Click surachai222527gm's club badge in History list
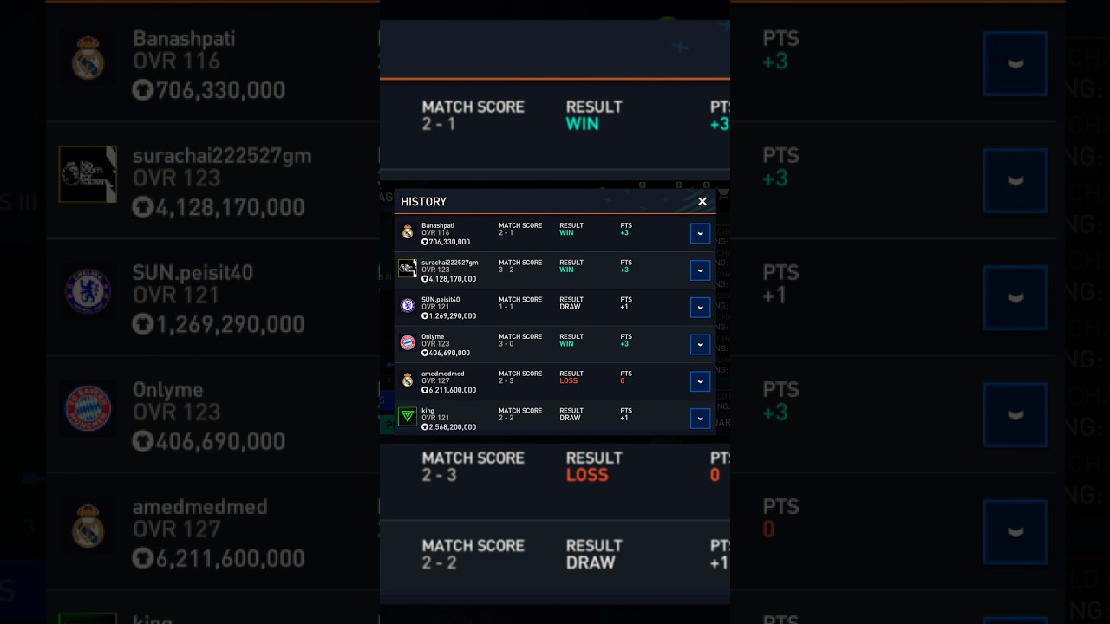Image resolution: width=1110 pixels, height=624 pixels. [408, 269]
